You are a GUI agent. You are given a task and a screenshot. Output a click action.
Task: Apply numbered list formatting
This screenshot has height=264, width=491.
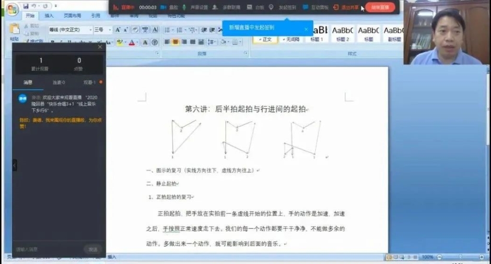(x=179, y=30)
